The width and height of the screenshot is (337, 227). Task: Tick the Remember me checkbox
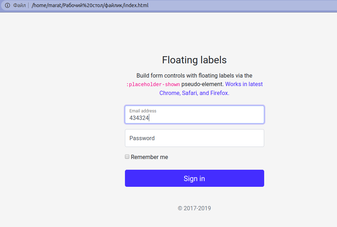[x=127, y=157]
